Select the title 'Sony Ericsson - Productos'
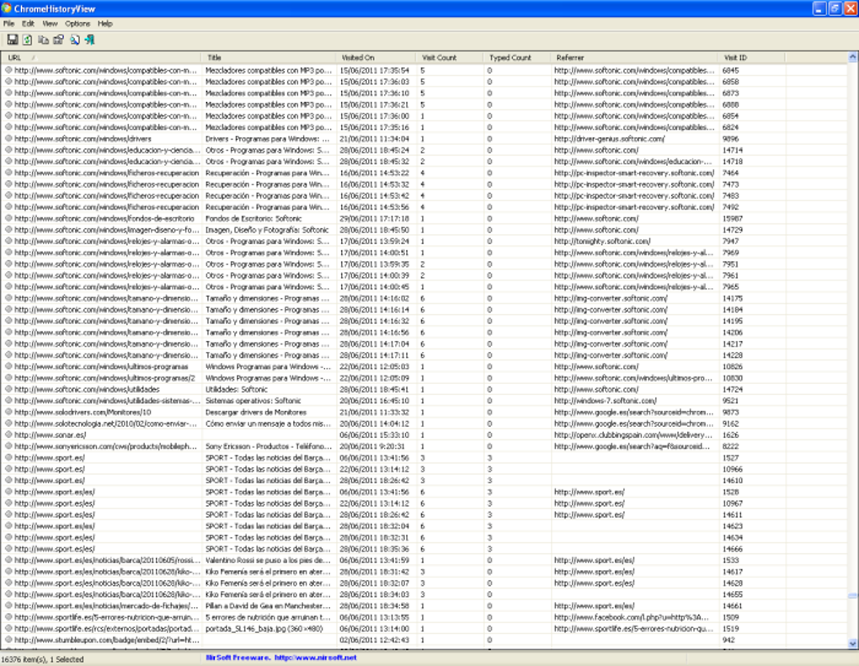 coord(269,446)
